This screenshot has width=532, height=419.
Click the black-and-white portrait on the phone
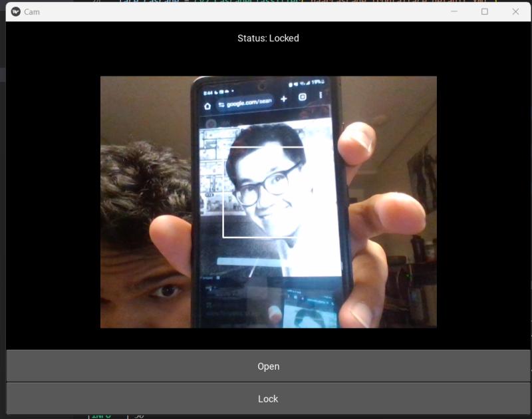click(266, 180)
